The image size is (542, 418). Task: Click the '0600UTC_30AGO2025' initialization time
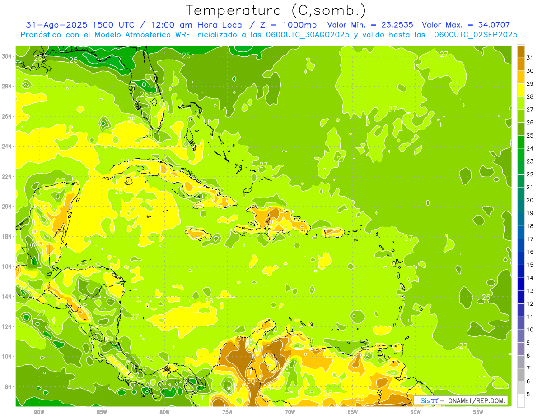308,34
